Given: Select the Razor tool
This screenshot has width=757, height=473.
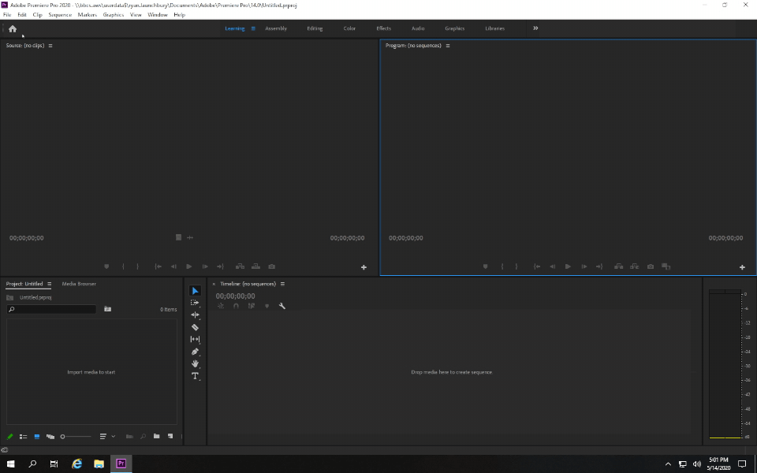Looking at the screenshot, I should 195,327.
